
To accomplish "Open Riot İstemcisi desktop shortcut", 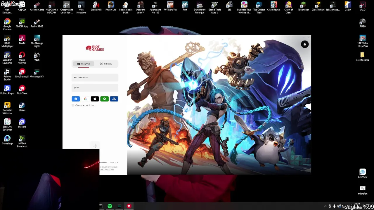I will click(x=22, y=73).
